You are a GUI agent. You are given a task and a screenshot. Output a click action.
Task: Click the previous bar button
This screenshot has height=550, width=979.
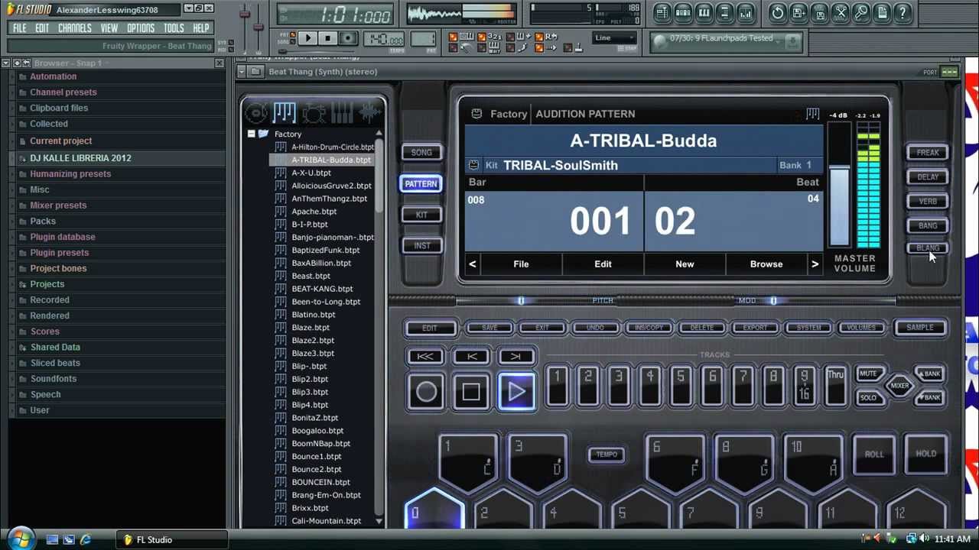click(x=471, y=356)
